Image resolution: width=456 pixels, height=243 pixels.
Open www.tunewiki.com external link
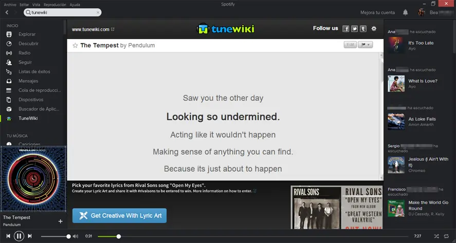(93, 29)
